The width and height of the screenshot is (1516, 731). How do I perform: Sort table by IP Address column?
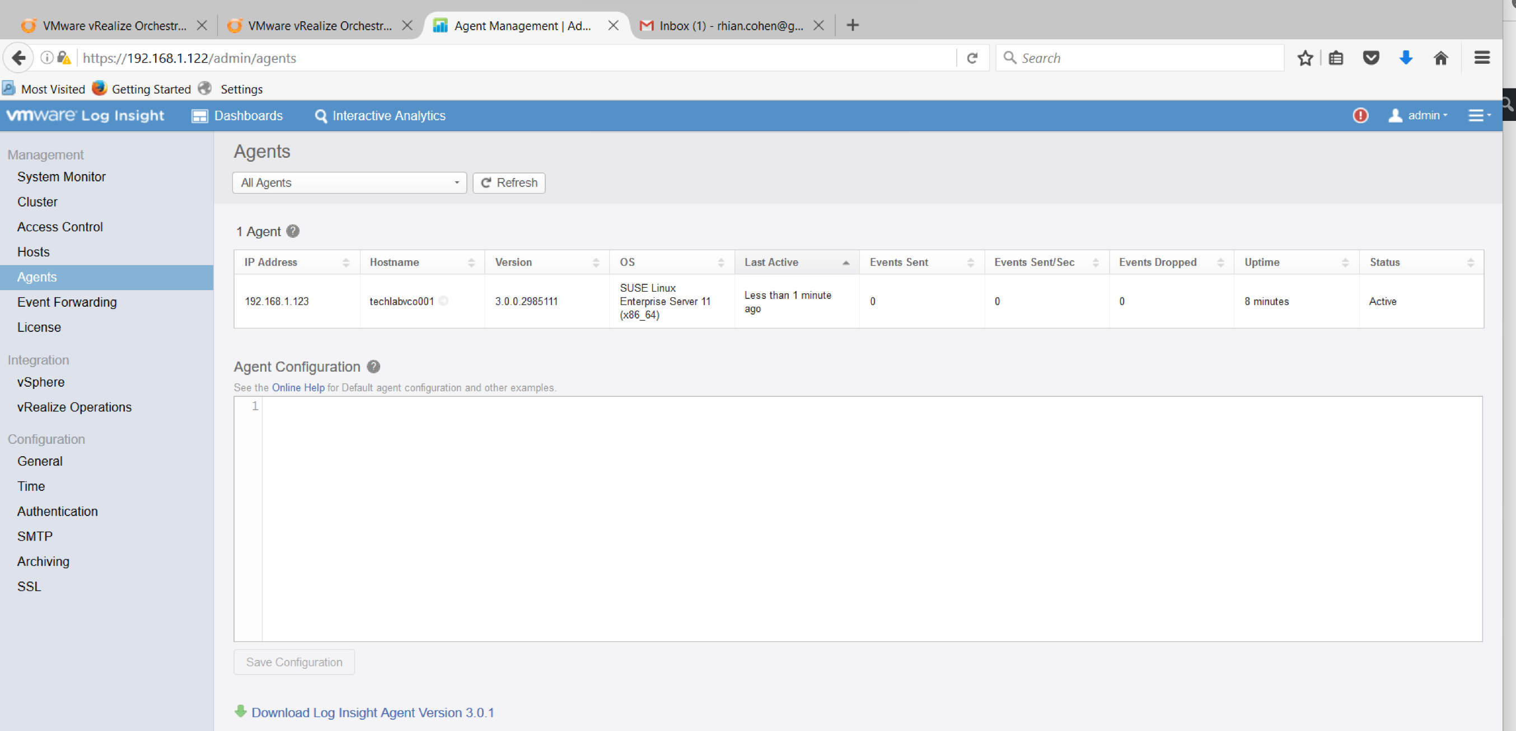click(x=297, y=262)
